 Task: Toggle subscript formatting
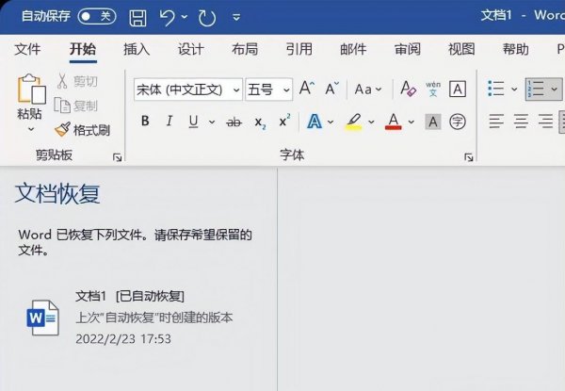260,122
